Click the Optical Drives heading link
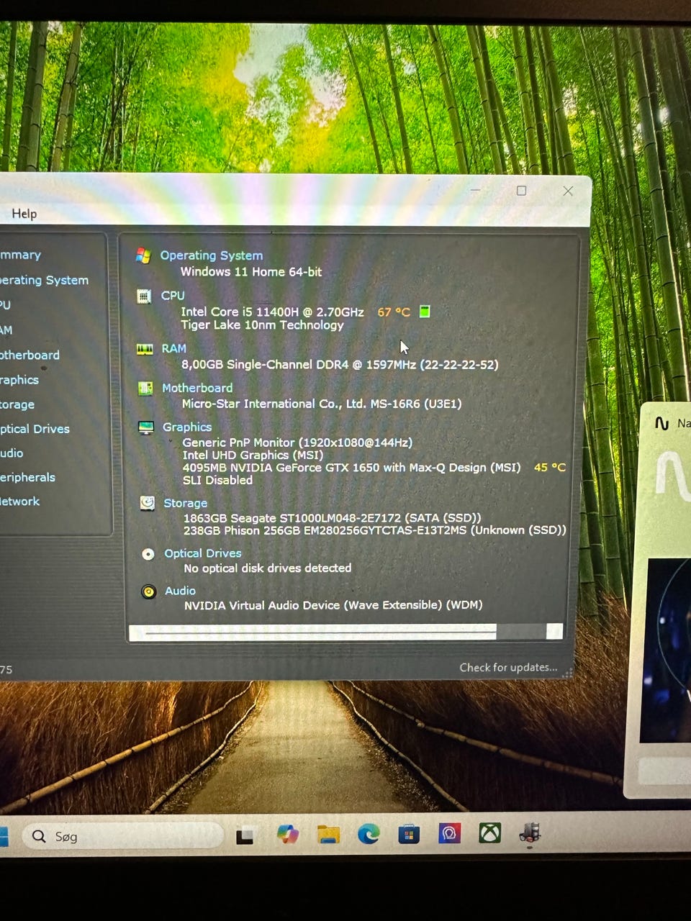Viewport: 691px width, 921px height. tap(203, 553)
